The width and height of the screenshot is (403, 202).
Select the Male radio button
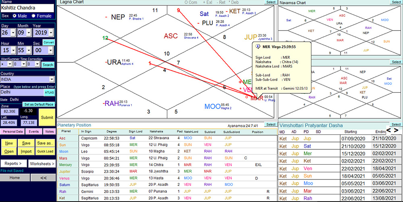15,16
